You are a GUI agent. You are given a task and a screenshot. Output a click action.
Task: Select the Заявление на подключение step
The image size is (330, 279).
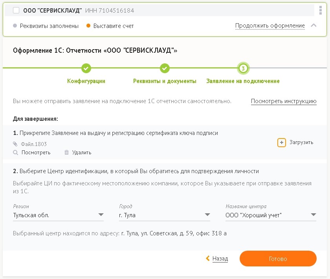coord(243,81)
